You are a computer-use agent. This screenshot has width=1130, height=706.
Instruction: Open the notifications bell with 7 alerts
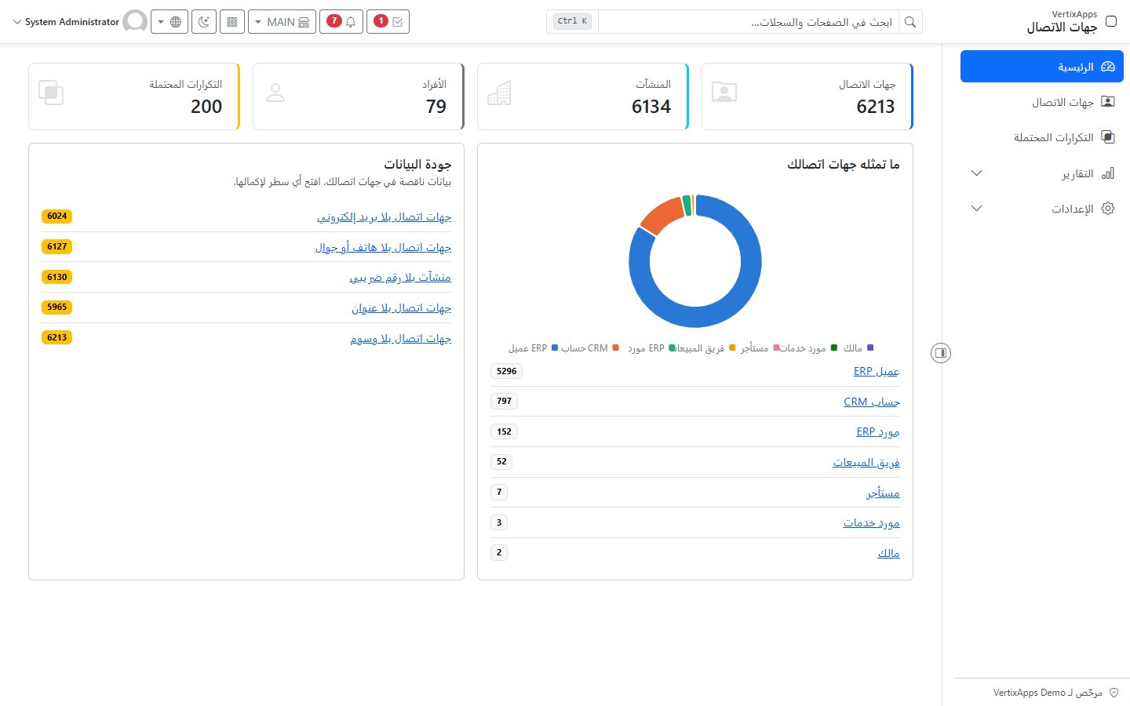(341, 22)
